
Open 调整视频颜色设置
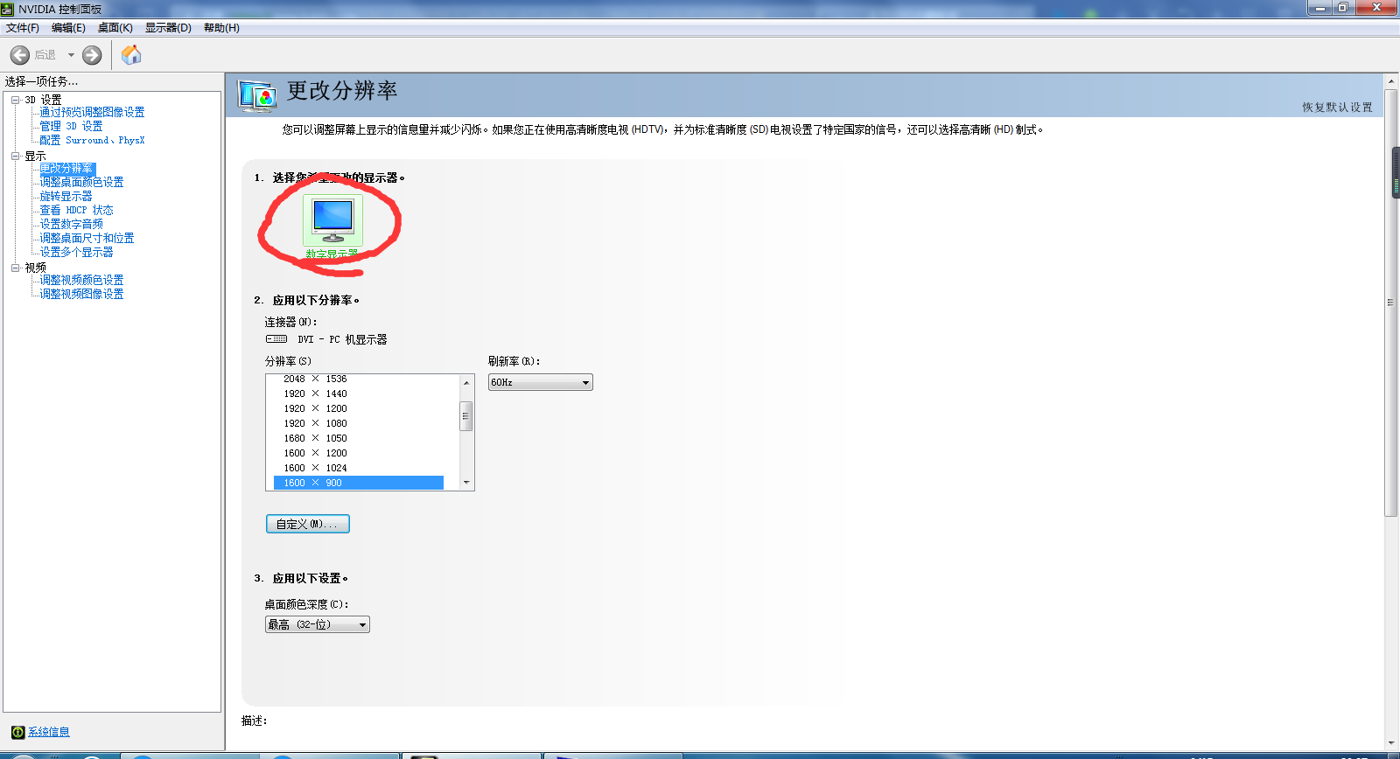click(81, 280)
